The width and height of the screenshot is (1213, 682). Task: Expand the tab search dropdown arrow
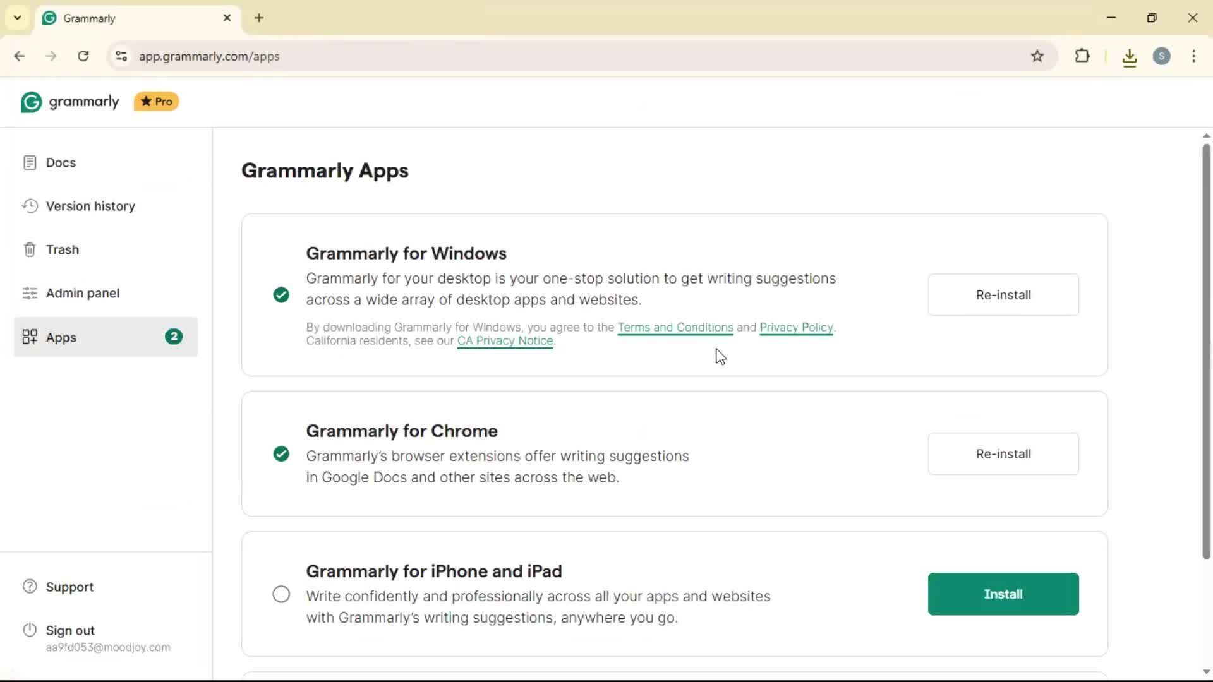18,18
